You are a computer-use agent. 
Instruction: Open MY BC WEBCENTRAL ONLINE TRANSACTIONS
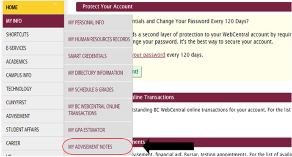tap(98, 110)
